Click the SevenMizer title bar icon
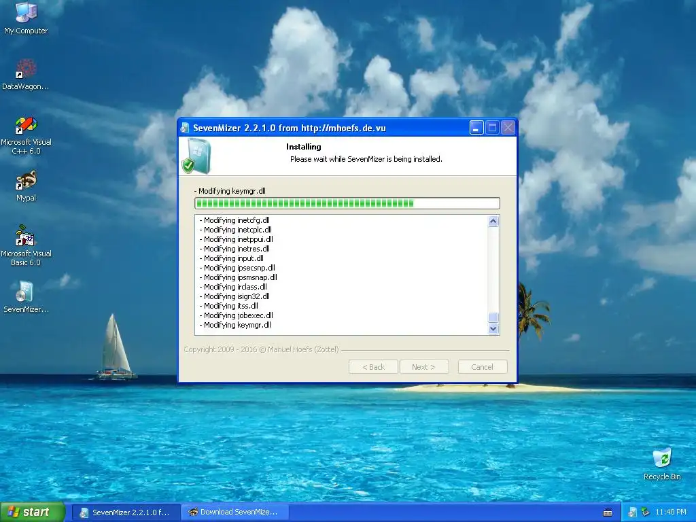This screenshot has height=522, width=696. coord(185,128)
